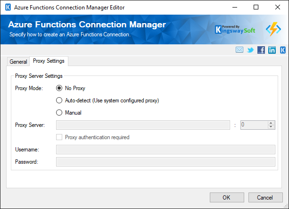Increase proxy port with up arrow

pyautogui.click(x=271, y=123)
